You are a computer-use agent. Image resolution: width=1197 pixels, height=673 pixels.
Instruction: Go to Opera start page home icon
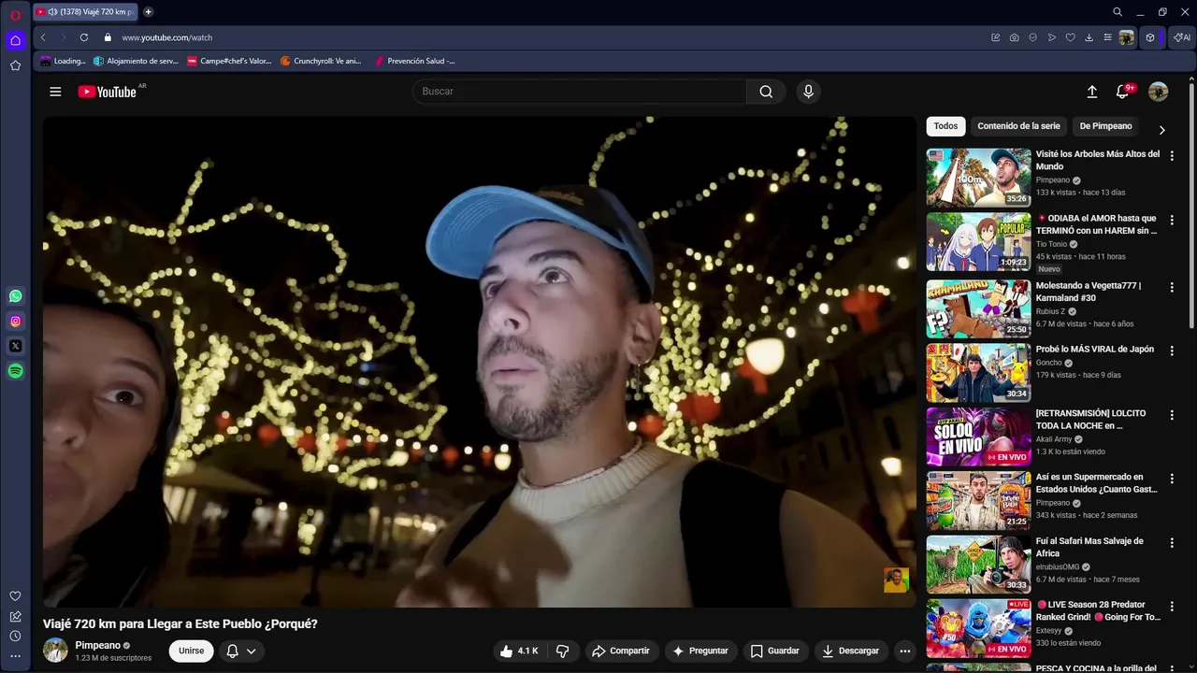click(15, 40)
